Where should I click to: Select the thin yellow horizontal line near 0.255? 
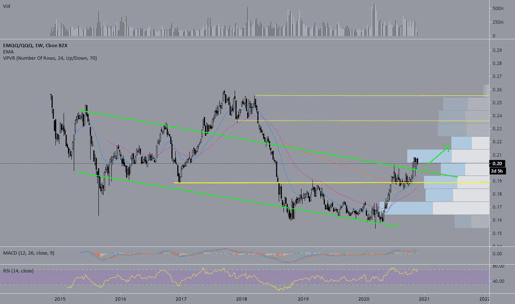[x=372, y=96]
